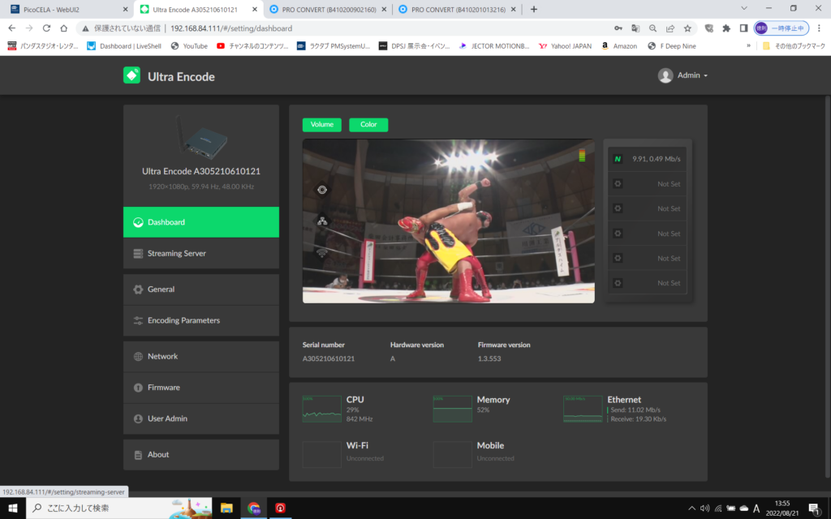
Task: Show hidden bookmarks with the double chevron
Action: pos(748,46)
